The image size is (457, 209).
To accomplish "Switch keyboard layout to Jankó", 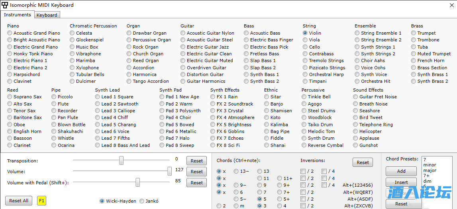I will point(142,201).
